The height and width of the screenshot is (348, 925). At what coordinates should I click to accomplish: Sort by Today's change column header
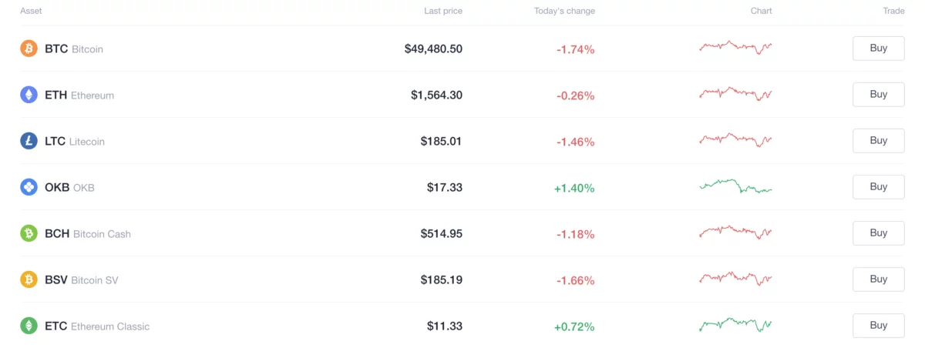564,11
